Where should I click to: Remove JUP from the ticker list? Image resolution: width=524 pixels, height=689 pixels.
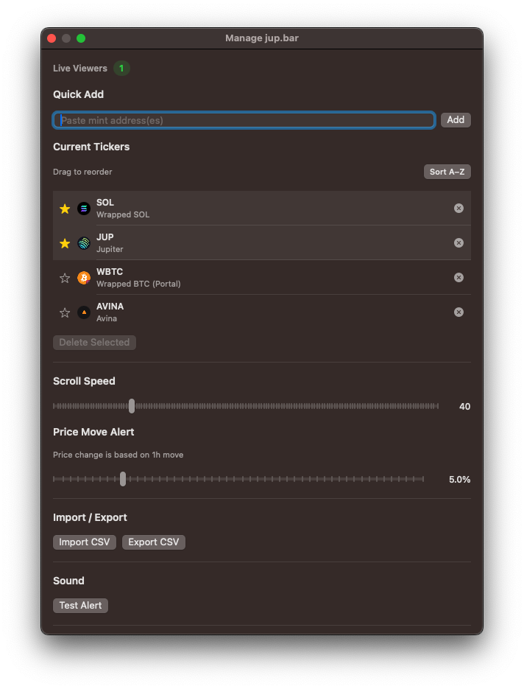coord(458,242)
